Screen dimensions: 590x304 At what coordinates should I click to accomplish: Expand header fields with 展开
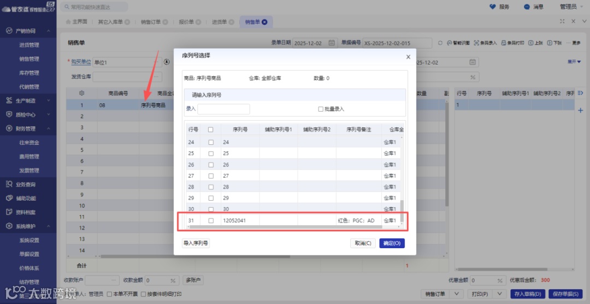pos(574,62)
